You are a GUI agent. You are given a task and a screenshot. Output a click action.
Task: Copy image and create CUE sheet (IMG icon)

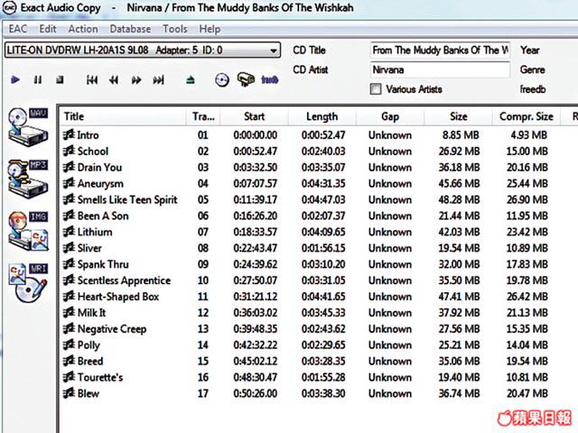28,231
